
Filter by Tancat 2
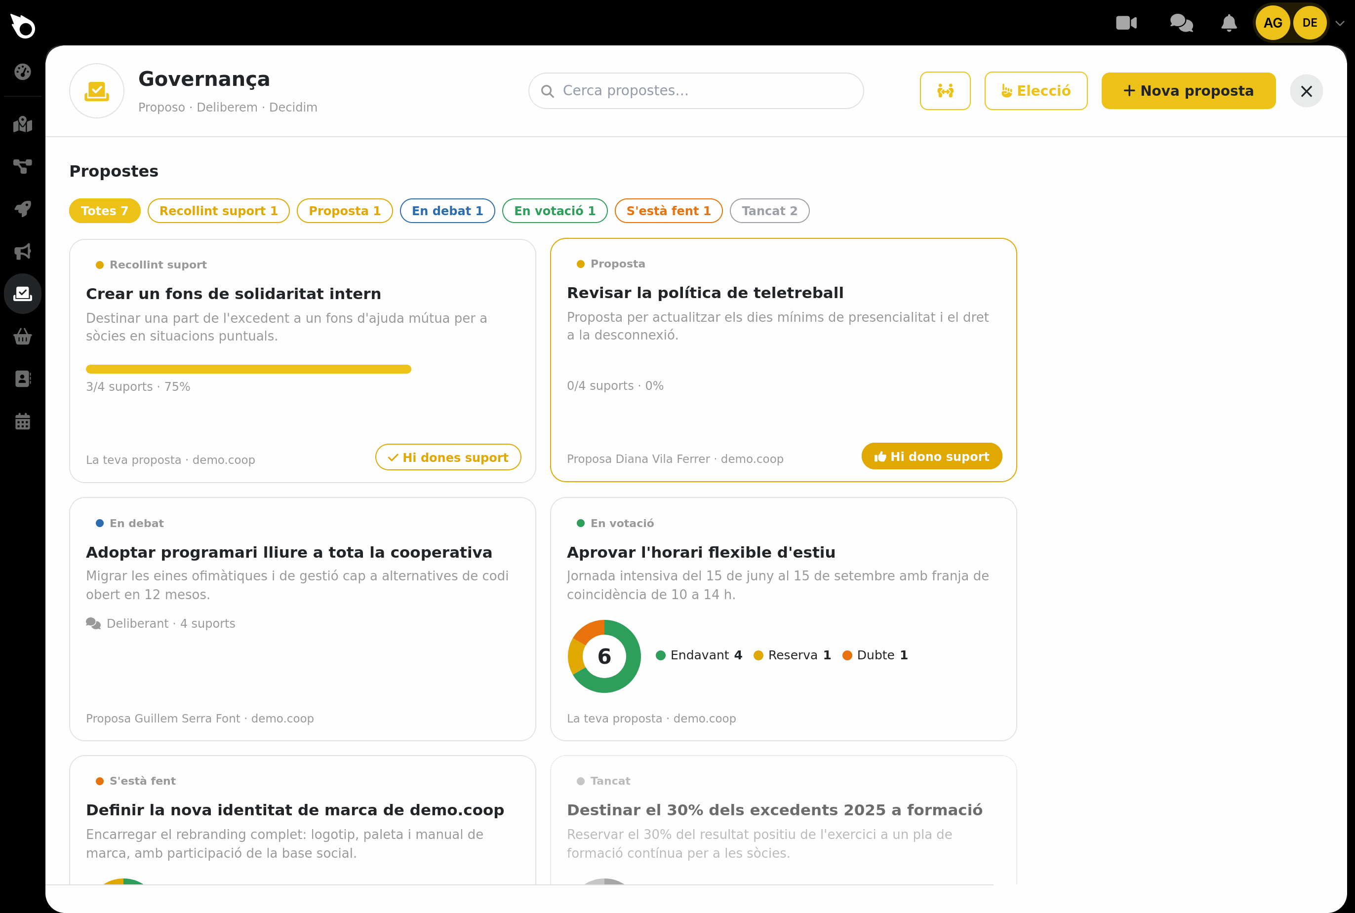[769, 211]
